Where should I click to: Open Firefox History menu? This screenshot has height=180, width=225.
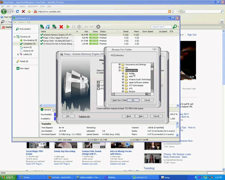pyautogui.click(x=22, y=6)
